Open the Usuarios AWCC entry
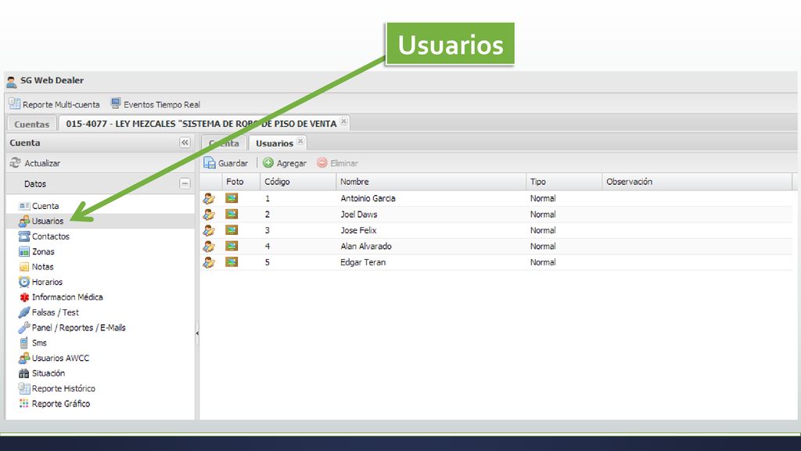 click(54, 358)
